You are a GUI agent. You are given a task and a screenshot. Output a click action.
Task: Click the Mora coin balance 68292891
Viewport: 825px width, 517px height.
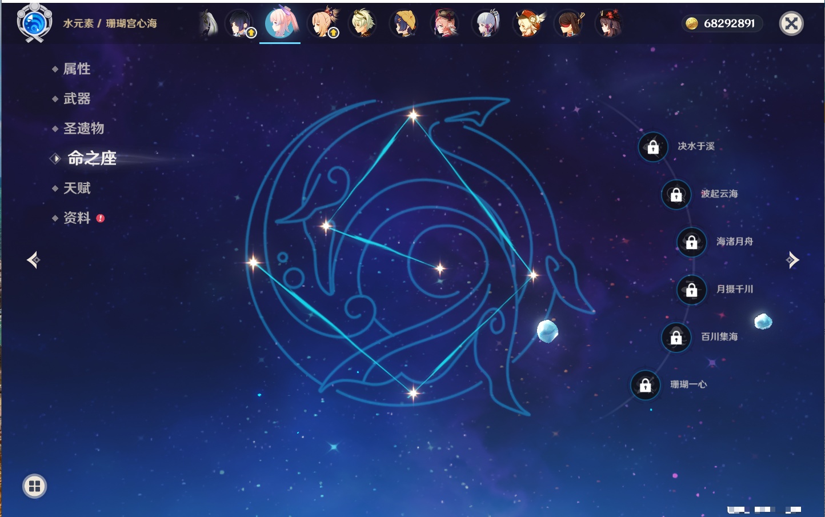point(722,23)
